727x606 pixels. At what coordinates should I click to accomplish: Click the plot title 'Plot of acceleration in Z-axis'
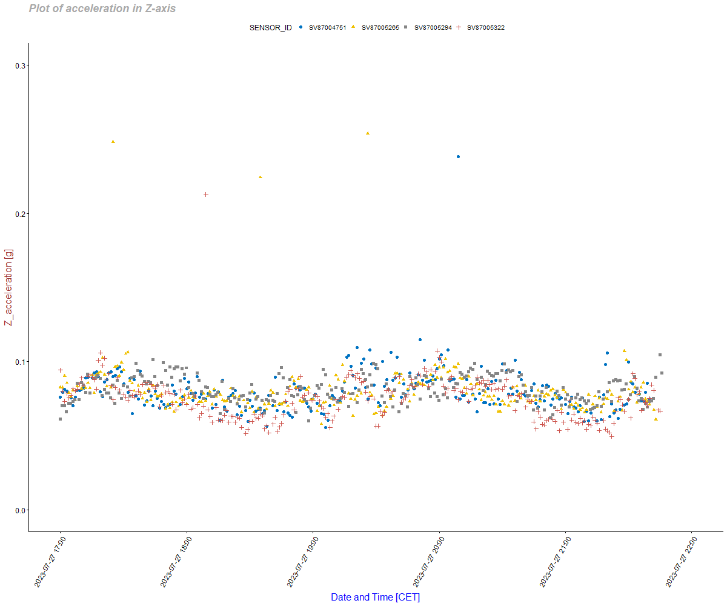(x=102, y=9)
